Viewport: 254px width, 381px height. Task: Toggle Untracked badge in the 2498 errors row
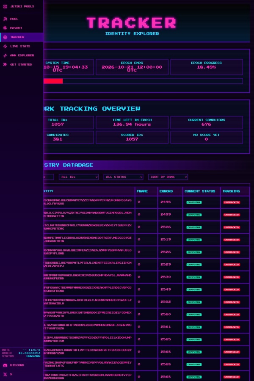coord(232,202)
